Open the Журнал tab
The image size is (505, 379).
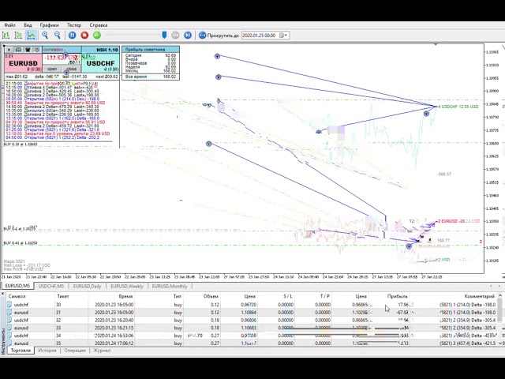pos(102,351)
